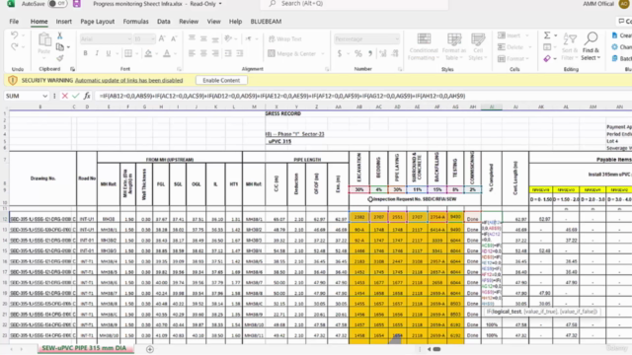Image resolution: width=632 pixels, height=355 pixels.
Task: Select the SEW-uPVC PIPE 315 mm DIA sheet tab
Action: click(84, 348)
